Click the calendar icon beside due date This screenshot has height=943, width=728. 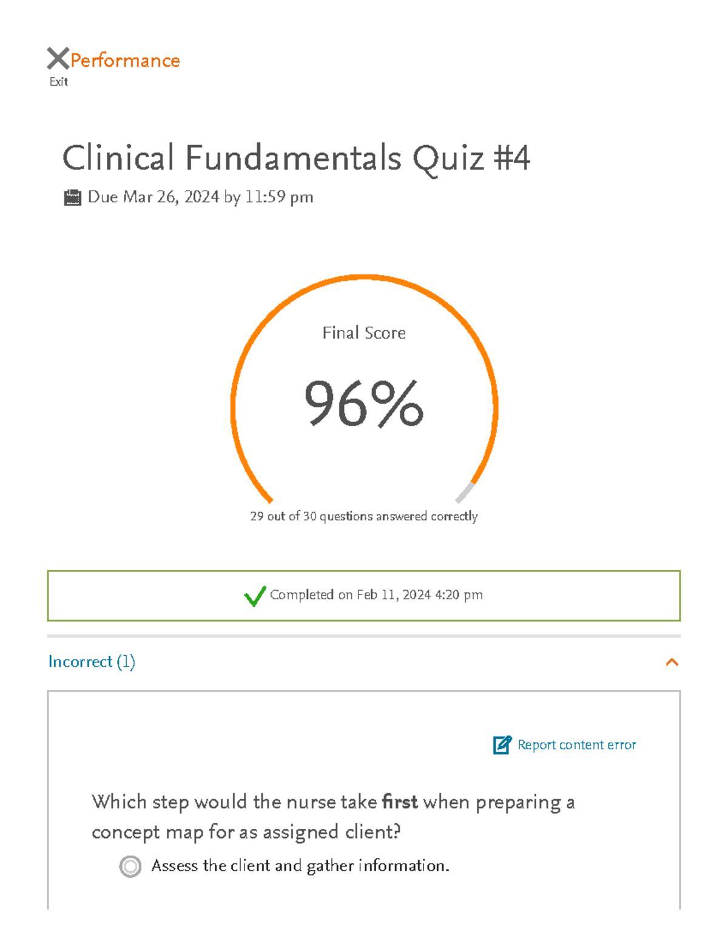[73, 196]
